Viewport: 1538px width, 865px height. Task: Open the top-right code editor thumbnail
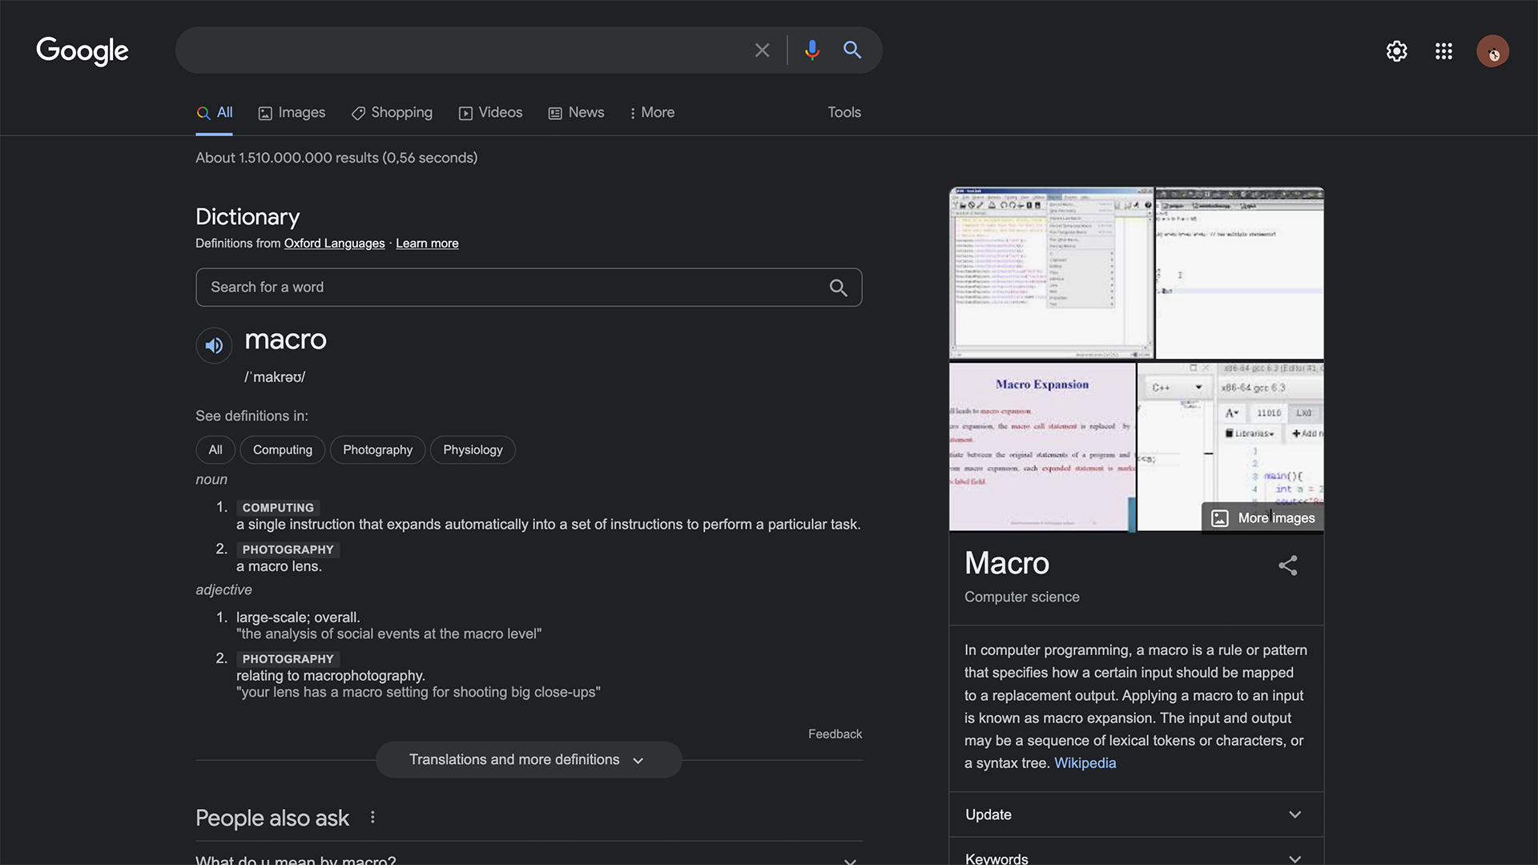click(x=1239, y=273)
